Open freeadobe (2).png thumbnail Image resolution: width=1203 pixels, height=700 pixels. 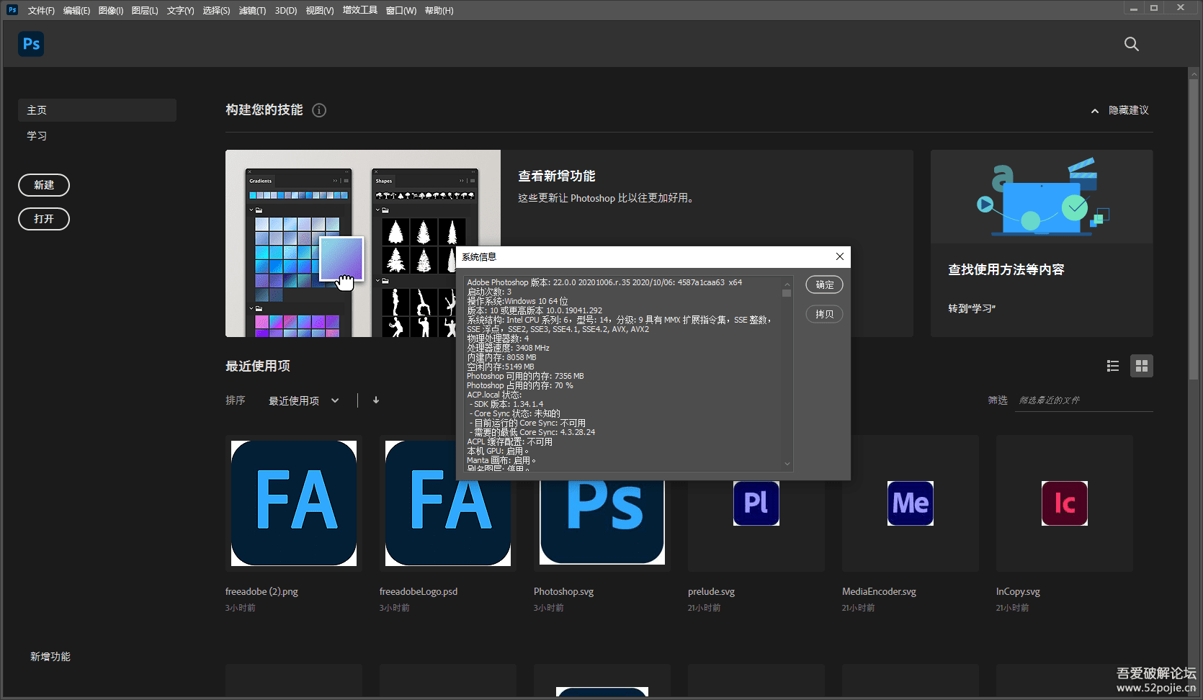[294, 503]
